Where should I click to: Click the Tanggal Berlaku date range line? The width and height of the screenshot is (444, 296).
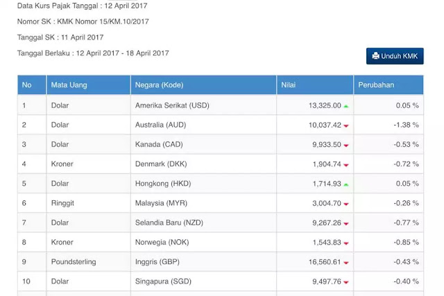pos(93,53)
